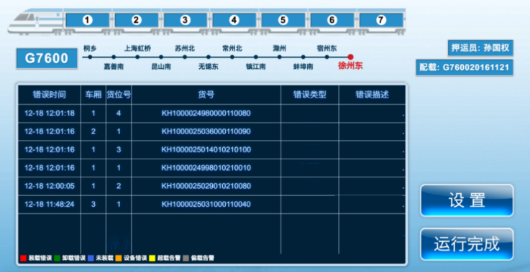
Task: Select train carriage number 6
Action: click(332, 20)
